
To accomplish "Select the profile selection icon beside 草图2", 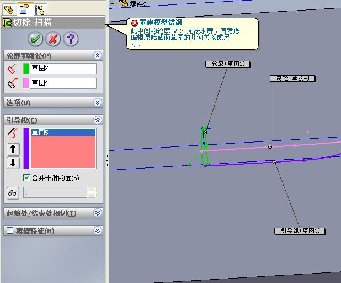I will coord(12,69).
